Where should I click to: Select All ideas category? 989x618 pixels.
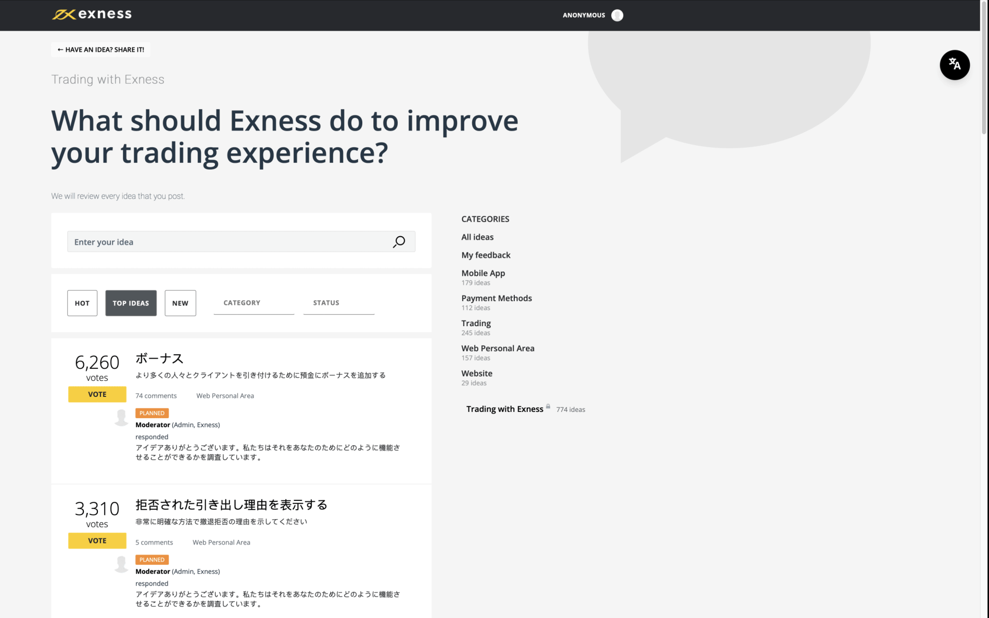click(477, 237)
